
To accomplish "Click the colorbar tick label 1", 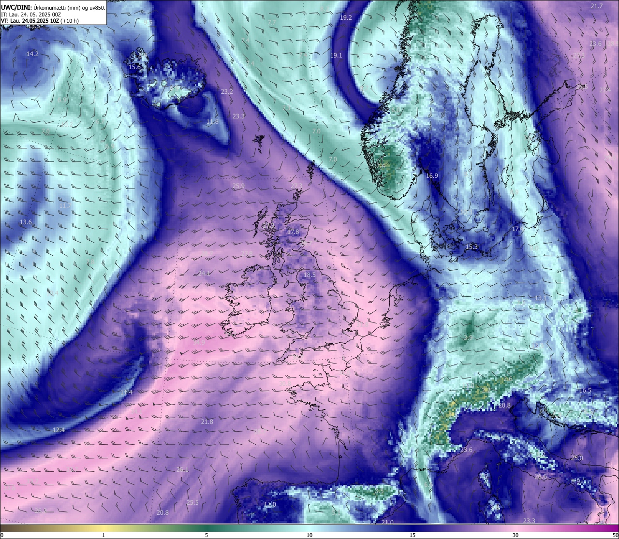I will tap(103, 535).
